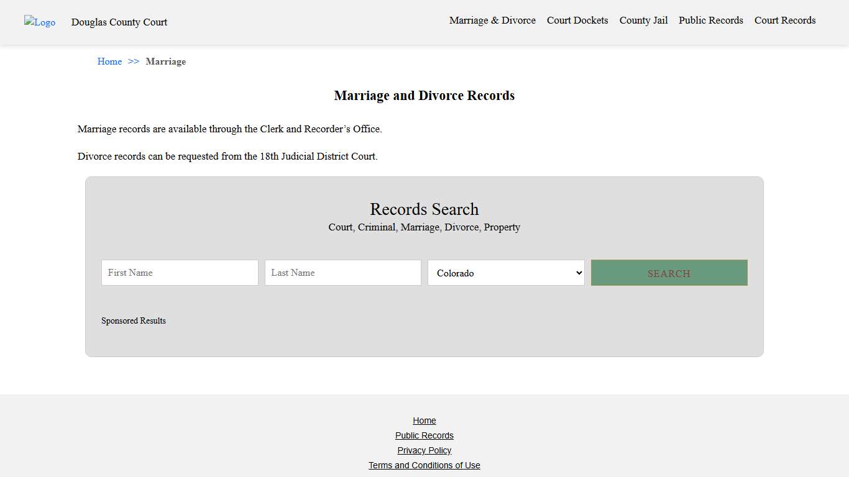Click the Sponsored Results label

pyautogui.click(x=134, y=320)
